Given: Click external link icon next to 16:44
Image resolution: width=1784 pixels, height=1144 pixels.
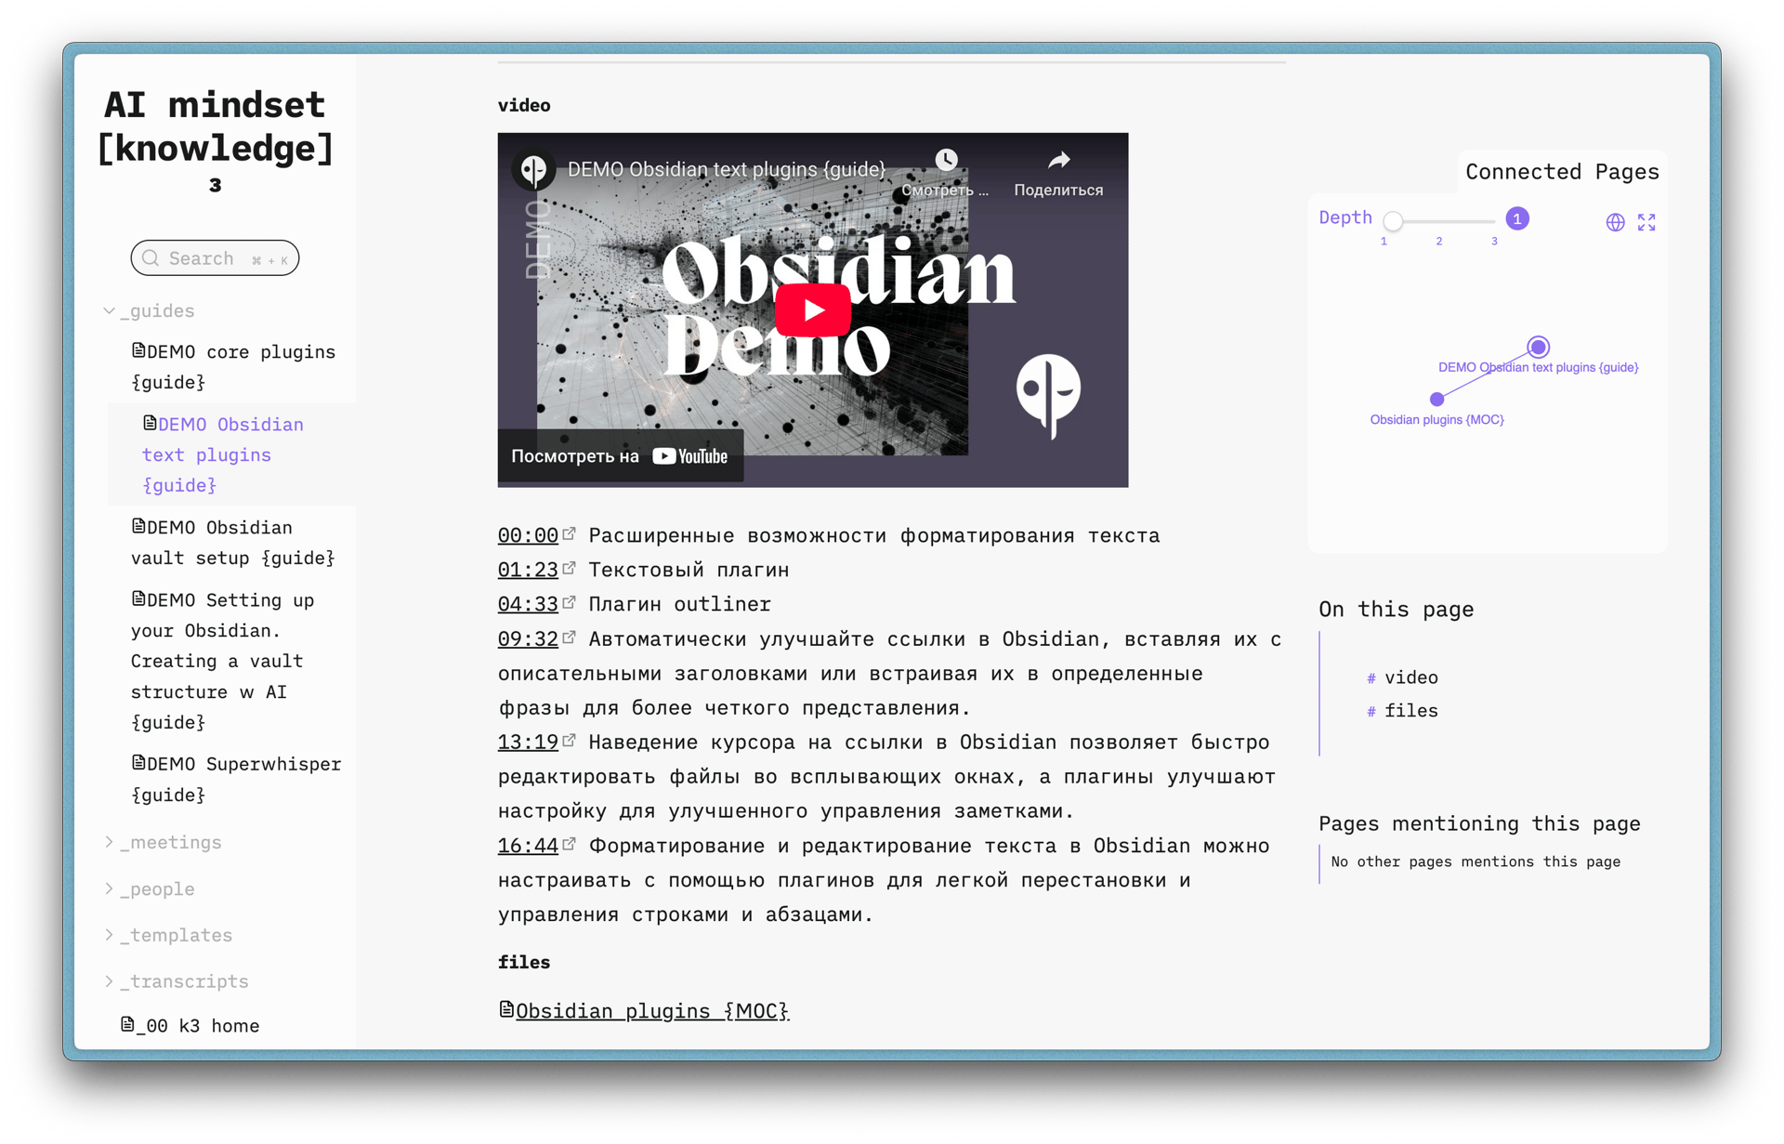Looking at the screenshot, I should point(569,844).
